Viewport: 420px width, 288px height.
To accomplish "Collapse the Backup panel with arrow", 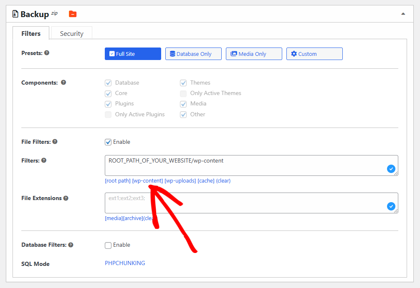I will [403, 14].
